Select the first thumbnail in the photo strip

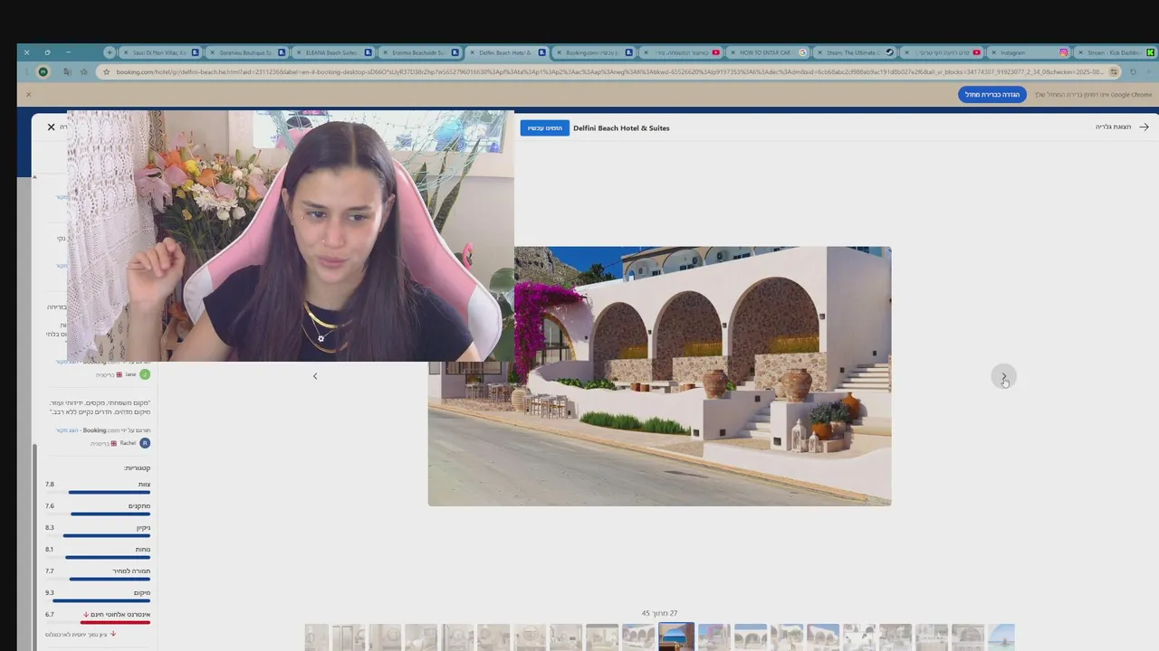(x=317, y=637)
